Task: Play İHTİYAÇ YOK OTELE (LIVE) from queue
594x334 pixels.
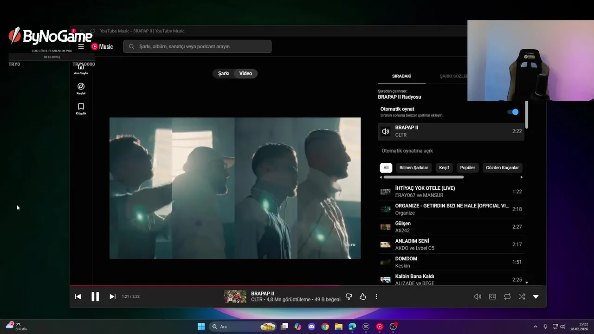Action: tap(452, 192)
